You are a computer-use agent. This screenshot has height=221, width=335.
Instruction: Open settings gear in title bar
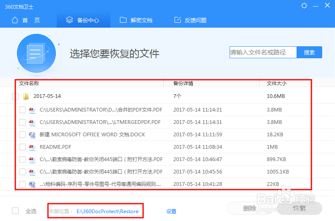pos(304,5)
